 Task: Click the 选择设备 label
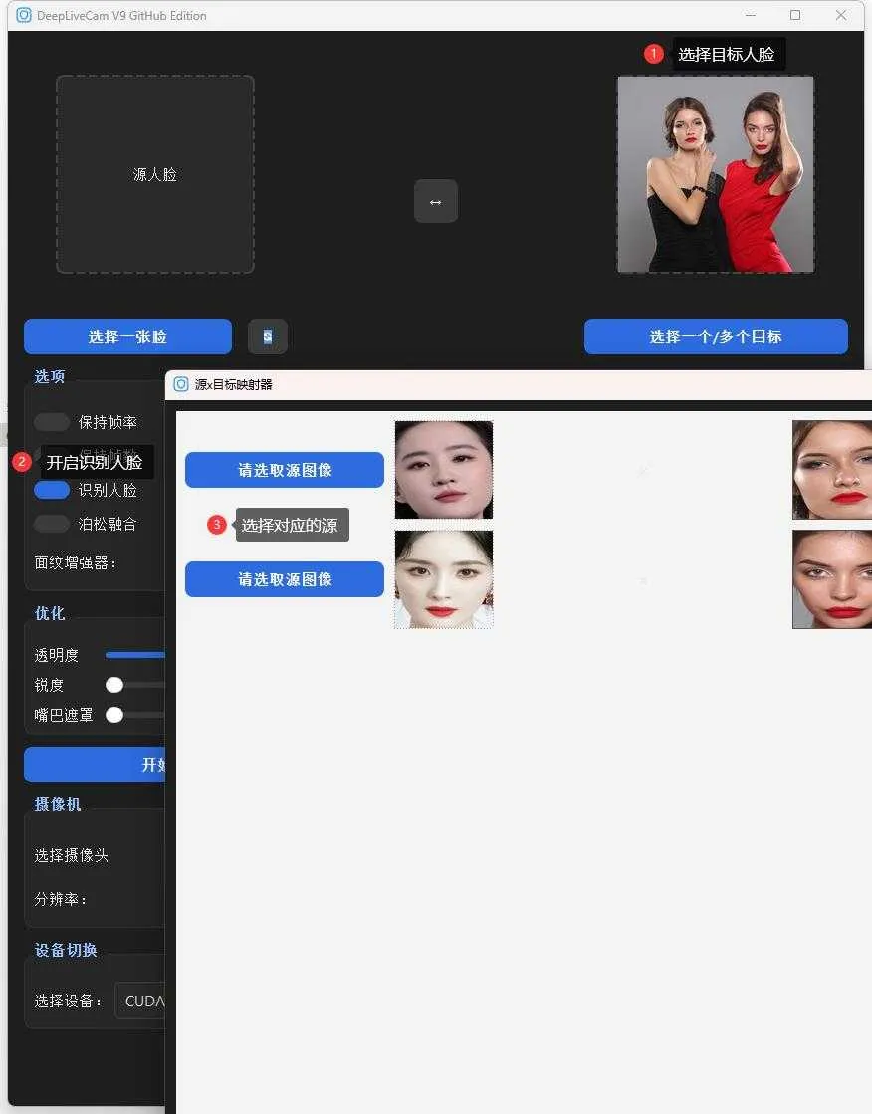click(69, 1002)
